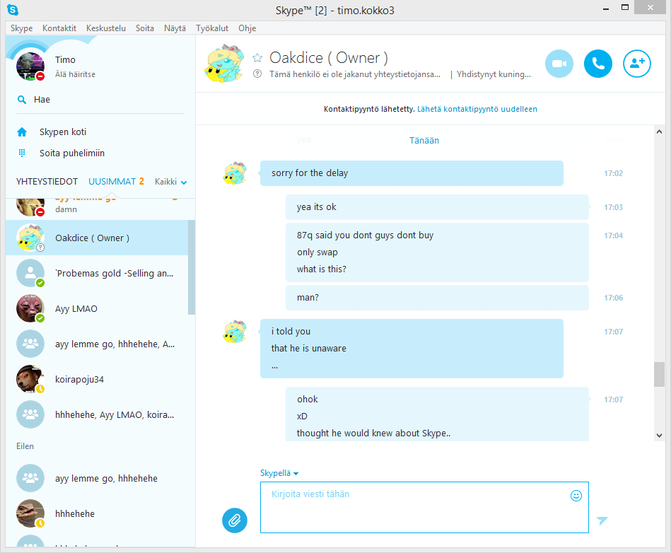Click Älä häiritse status text
This screenshot has width=671, height=553.
click(76, 74)
